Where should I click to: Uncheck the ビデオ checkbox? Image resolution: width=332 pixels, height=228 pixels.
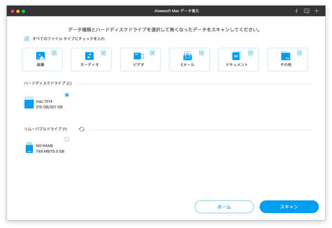click(x=152, y=53)
